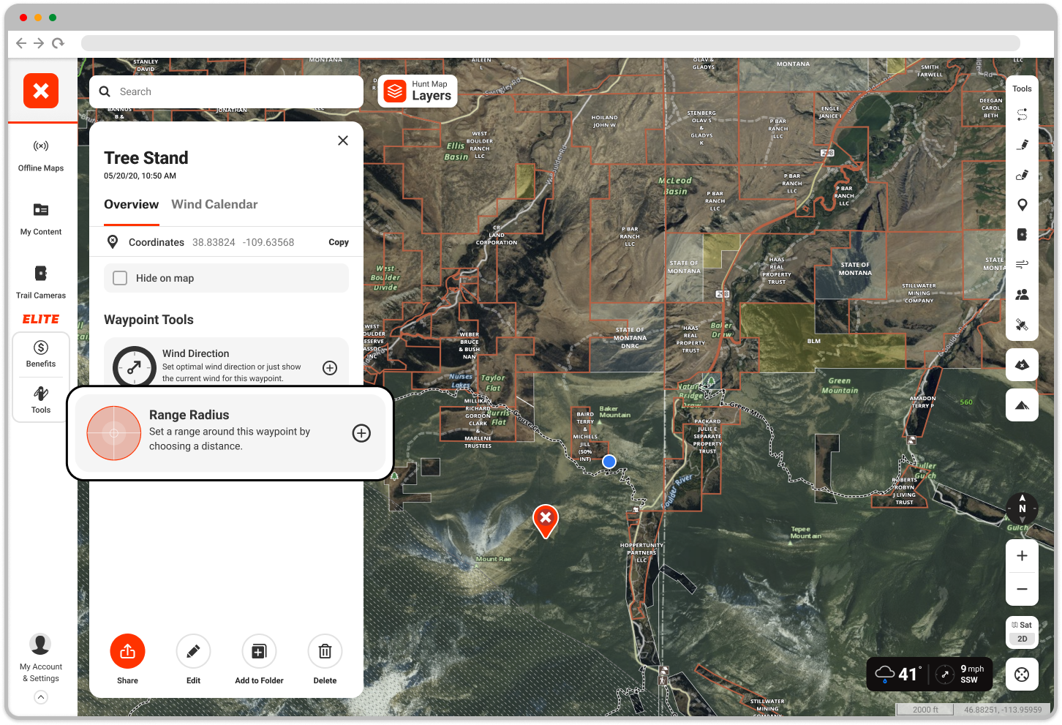
Task: Close the Tree Stand panel
Action: (x=343, y=140)
